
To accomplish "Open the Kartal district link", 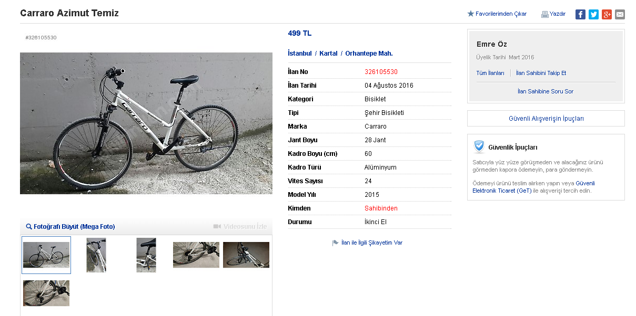I will 328,54.
